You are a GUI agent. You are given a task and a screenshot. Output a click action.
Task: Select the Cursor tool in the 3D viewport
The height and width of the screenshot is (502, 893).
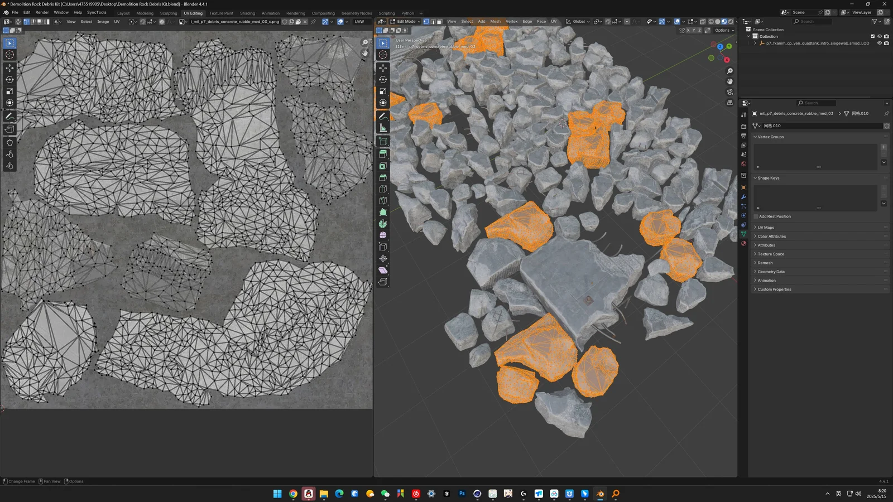[x=383, y=55]
